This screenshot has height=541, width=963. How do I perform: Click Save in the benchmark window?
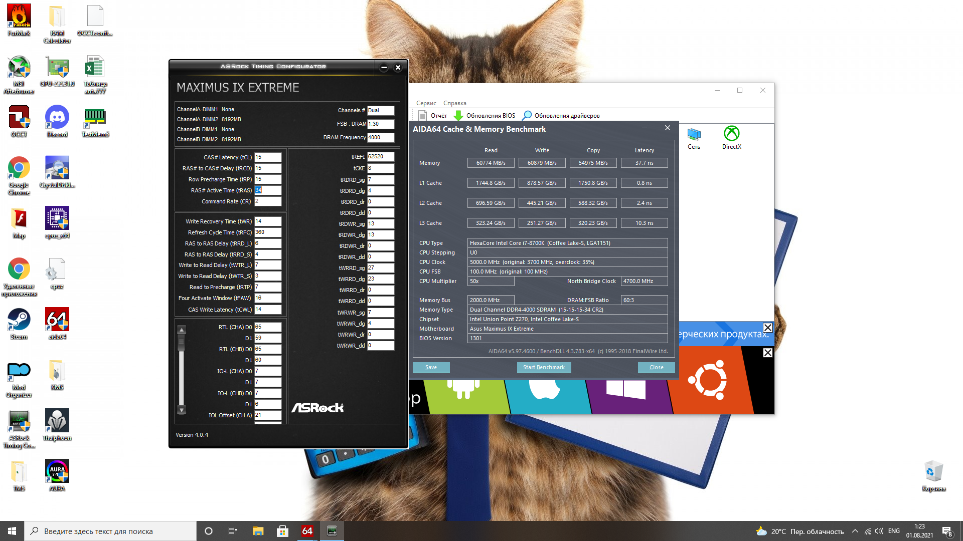(431, 367)
